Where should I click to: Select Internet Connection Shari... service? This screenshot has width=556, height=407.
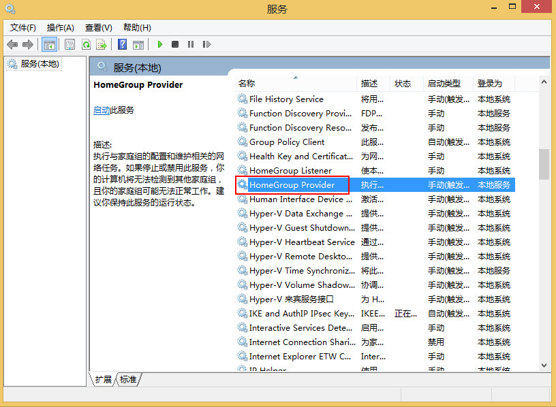(375, 342)
